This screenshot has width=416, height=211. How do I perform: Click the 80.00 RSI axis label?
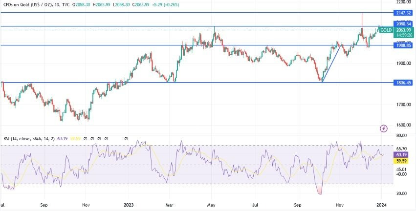[401, 135]
